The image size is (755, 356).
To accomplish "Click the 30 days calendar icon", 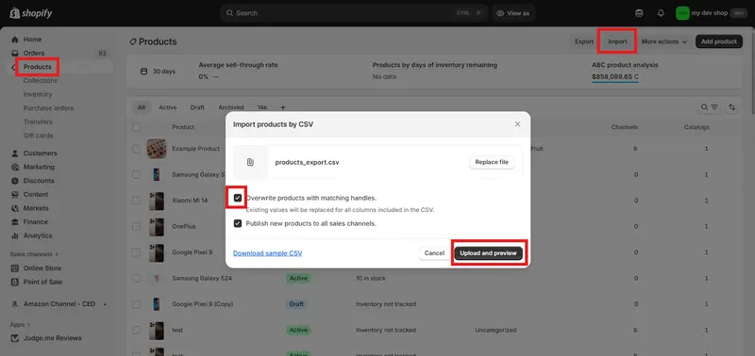I will click(x=143, y=71).
